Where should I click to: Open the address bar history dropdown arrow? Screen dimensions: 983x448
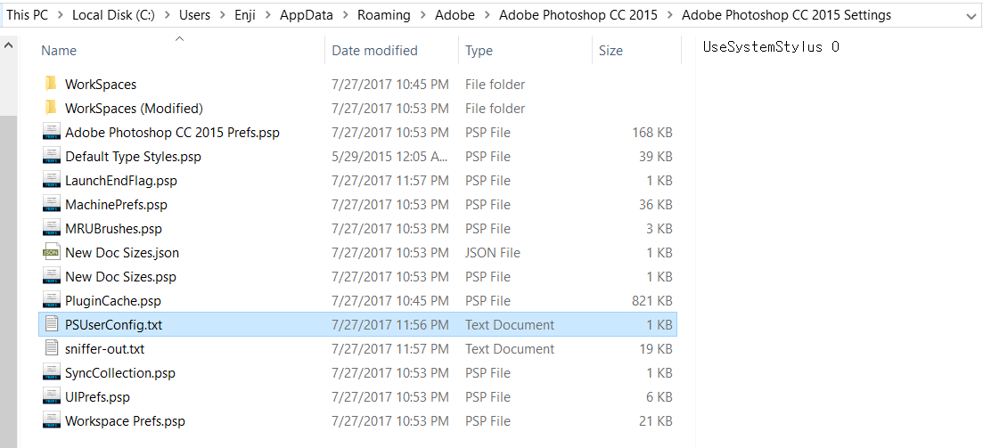tap(971, 16)
